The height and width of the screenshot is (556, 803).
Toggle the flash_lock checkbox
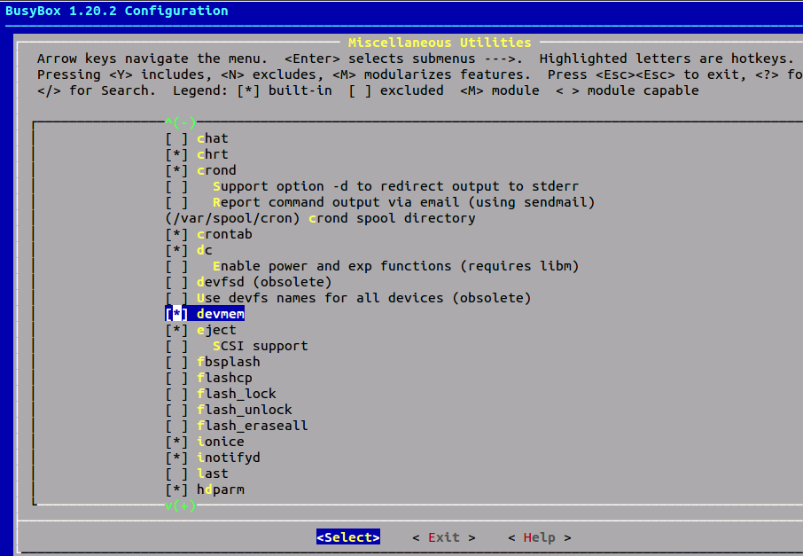coord(176,394)
